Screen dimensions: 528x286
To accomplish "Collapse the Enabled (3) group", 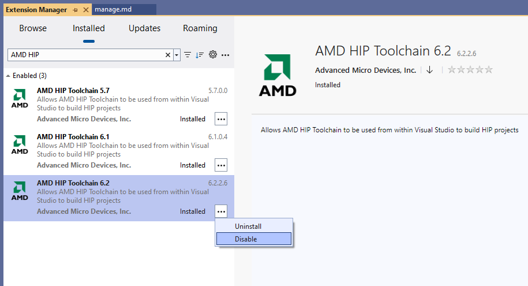I will point(8,76).
